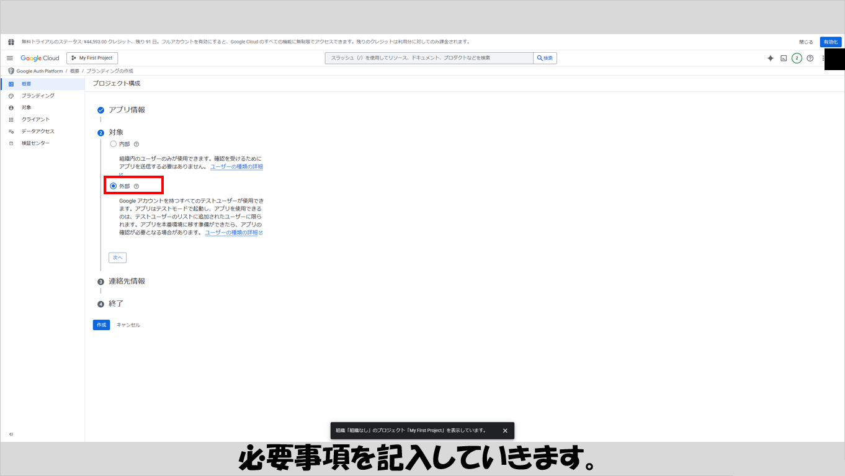Click the help question mark in header
The height and width of the screenshot is (476, 845).
tap(810, 58)
